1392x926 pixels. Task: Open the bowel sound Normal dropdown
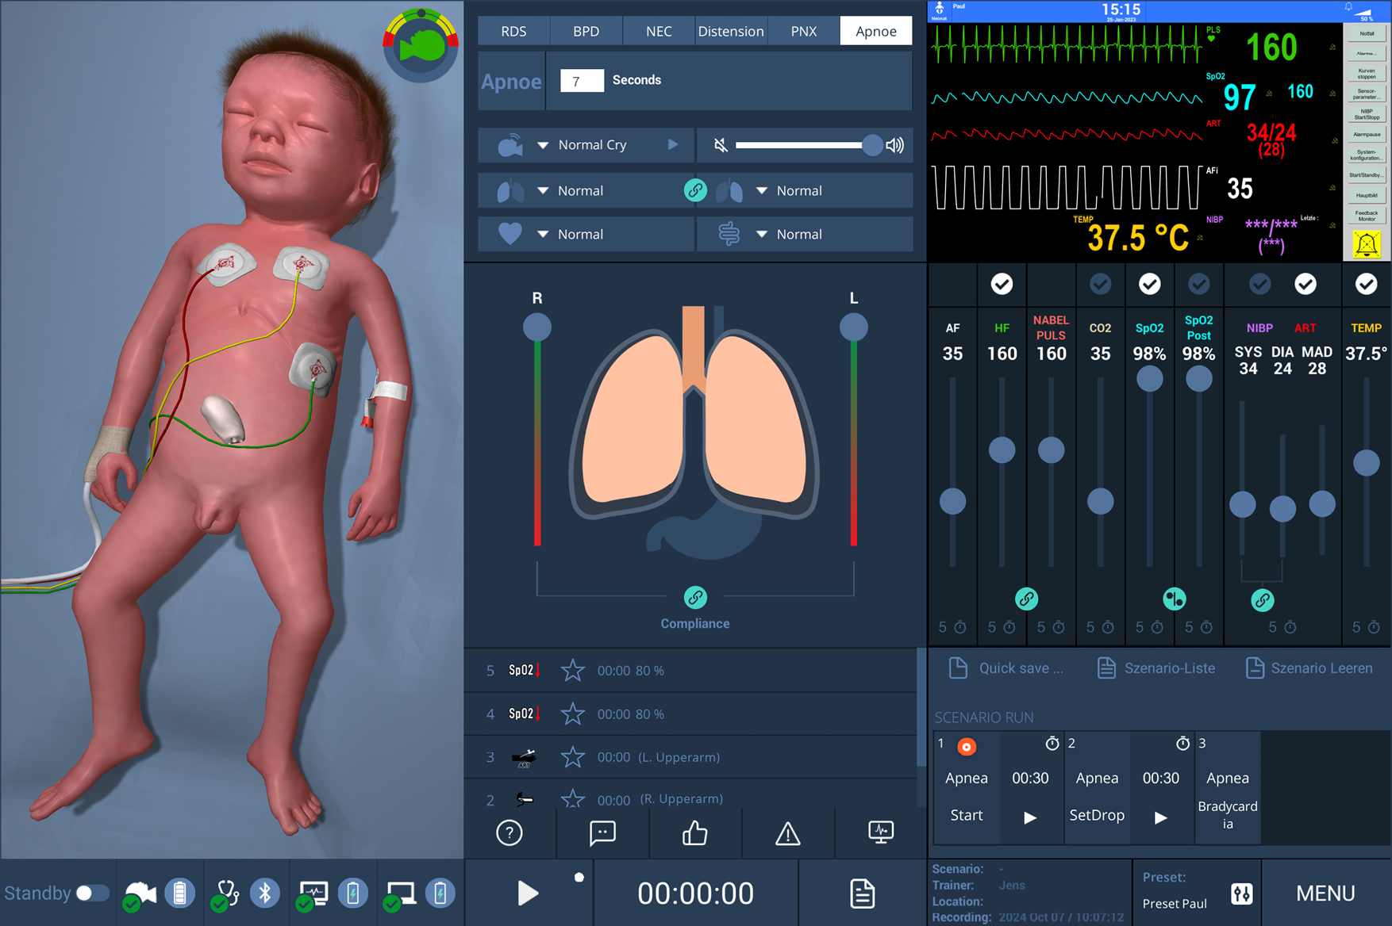(762, 235)
